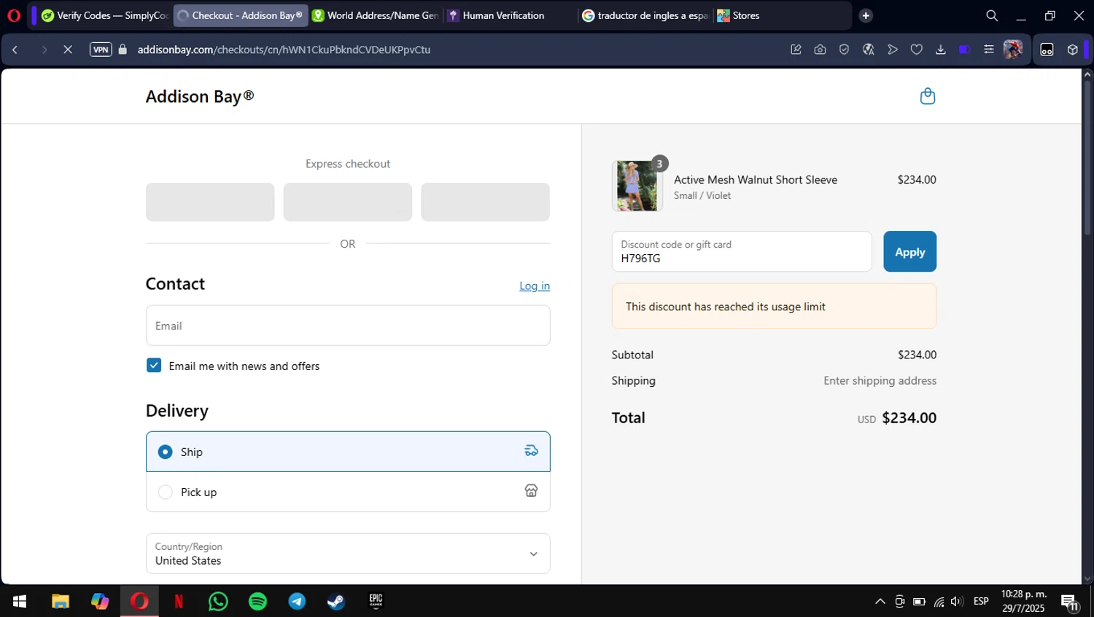Show hidden system tray icons chevron
1094x617 pixels.
(880, 601)
